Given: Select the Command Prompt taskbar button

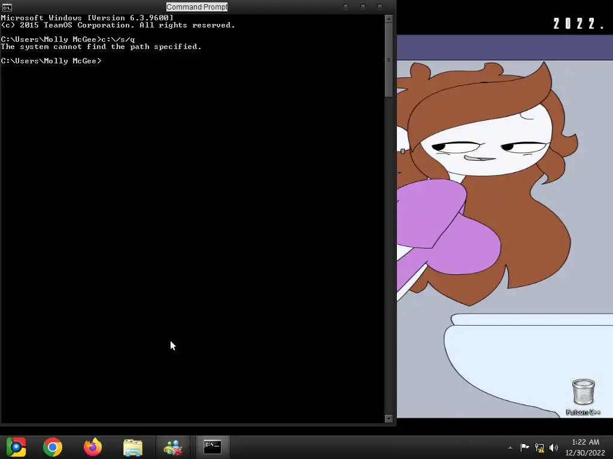Looking at the screenshot, I should pos(213,447).
